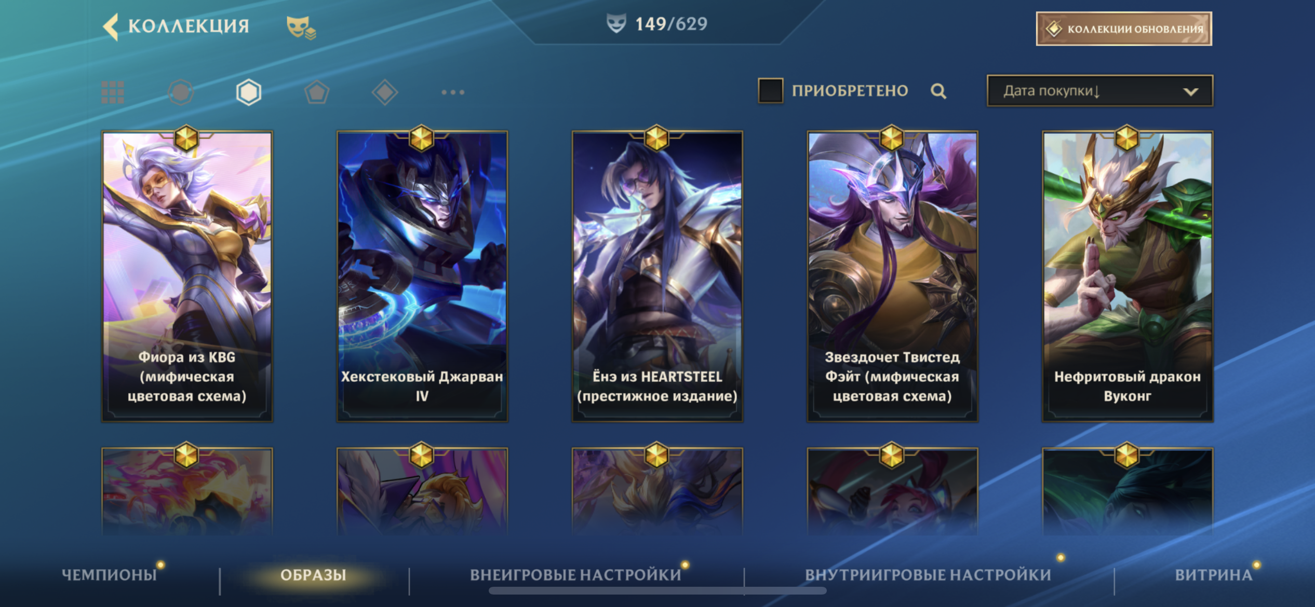Open the Внеигровые настройки tab
1315x607 pixels.
(575, 575)
